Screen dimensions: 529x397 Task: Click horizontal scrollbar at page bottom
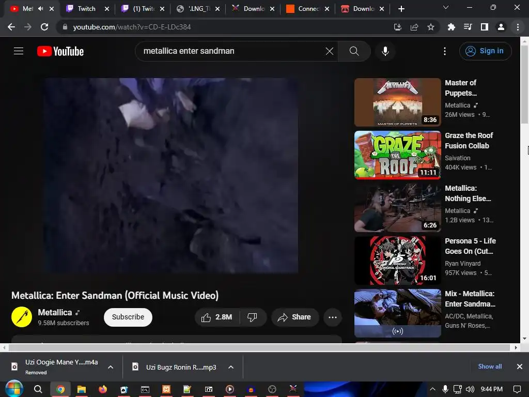point(259,347)
